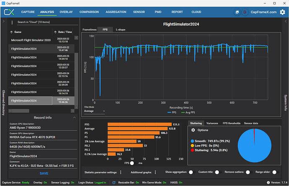289x186 pixels.
Task: Go to the AGGREGATION tab
Action: [x=116, y=12]
